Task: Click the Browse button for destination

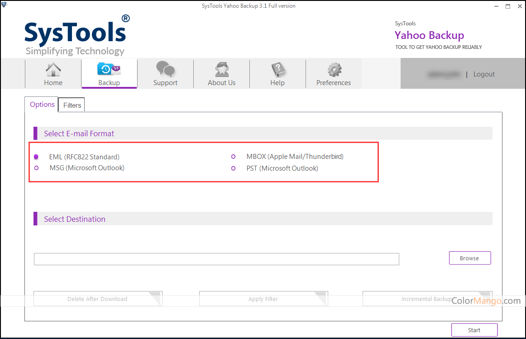Action: [x=469, y=258]
